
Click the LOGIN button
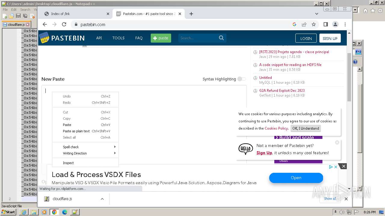click(306, 38)
